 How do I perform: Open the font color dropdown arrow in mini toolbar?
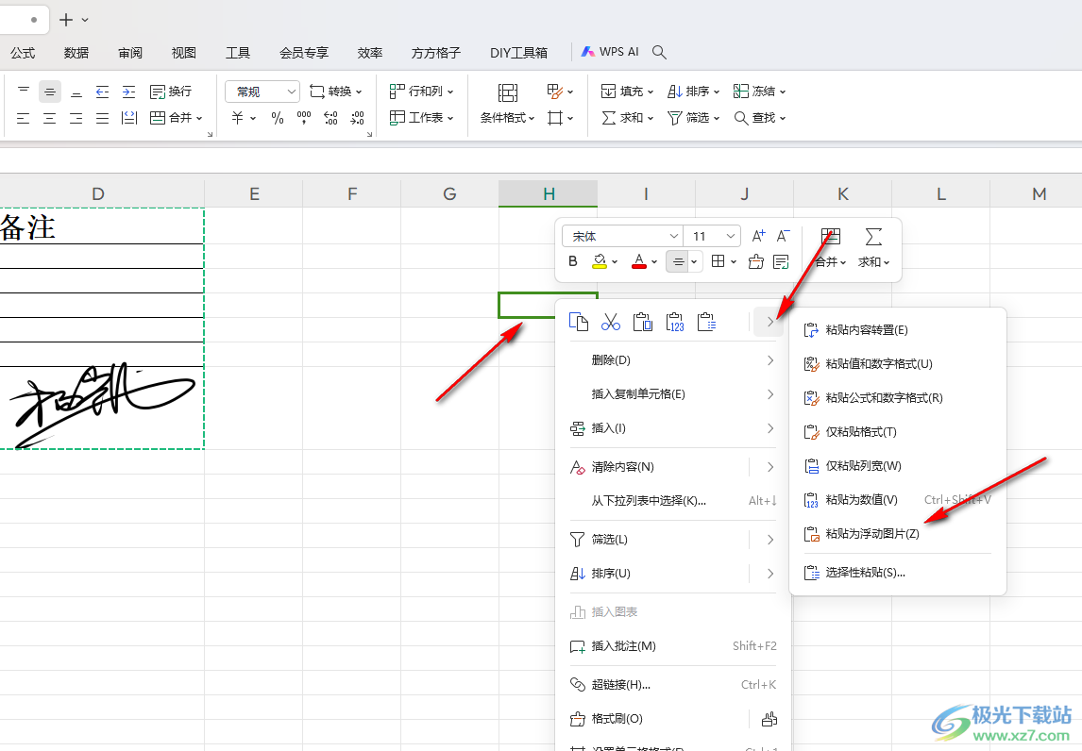(654, 262)
